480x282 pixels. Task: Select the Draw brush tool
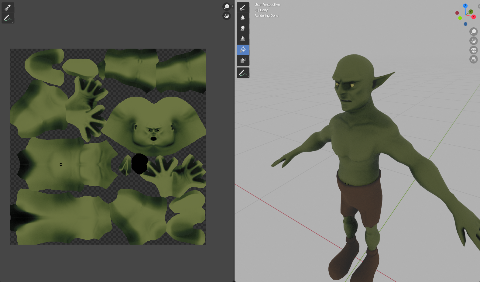pos(243,7)
